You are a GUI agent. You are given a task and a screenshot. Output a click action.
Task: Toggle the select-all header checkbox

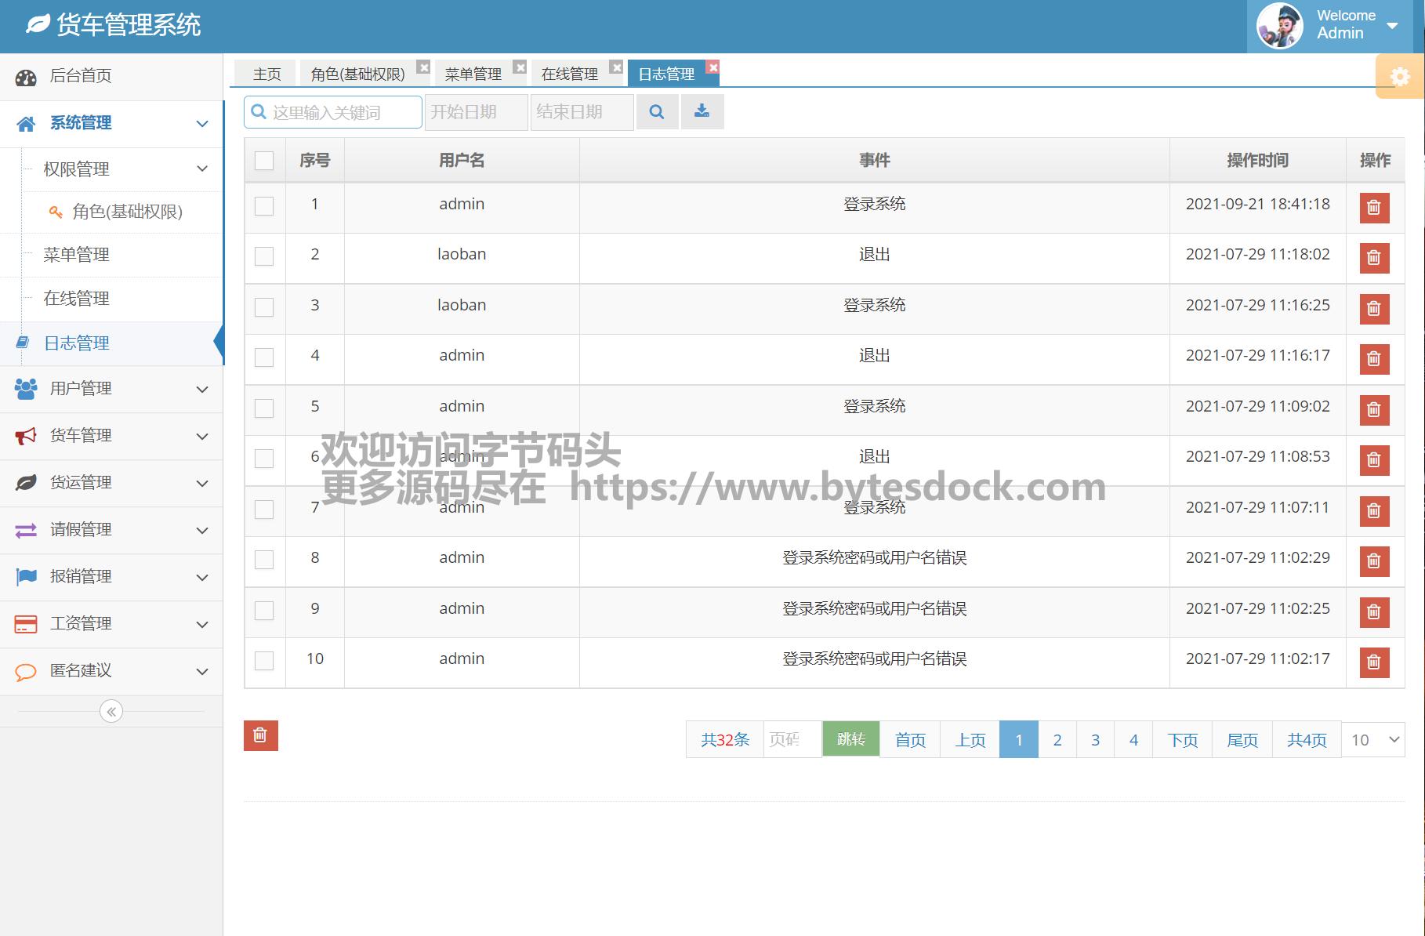pyautogui.click(x=264, y=161)
